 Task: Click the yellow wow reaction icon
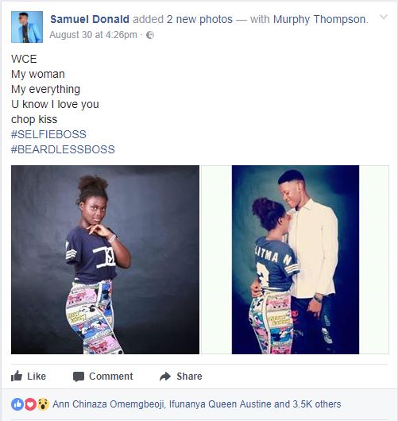43,404
